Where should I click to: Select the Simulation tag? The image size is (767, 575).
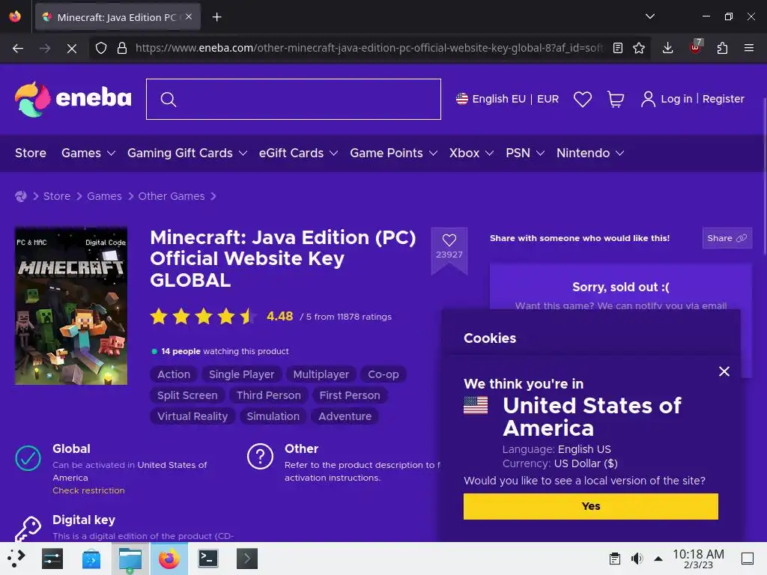click(x=273, y=416)
